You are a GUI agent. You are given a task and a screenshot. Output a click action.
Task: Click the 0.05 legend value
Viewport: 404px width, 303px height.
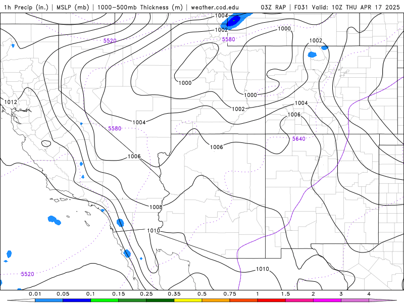tap(63, 294)
